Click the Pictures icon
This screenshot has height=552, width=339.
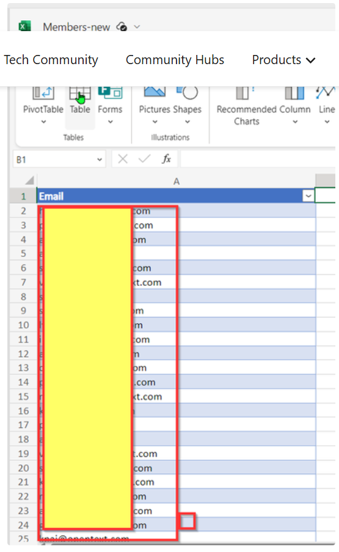[x=155, y=92]
